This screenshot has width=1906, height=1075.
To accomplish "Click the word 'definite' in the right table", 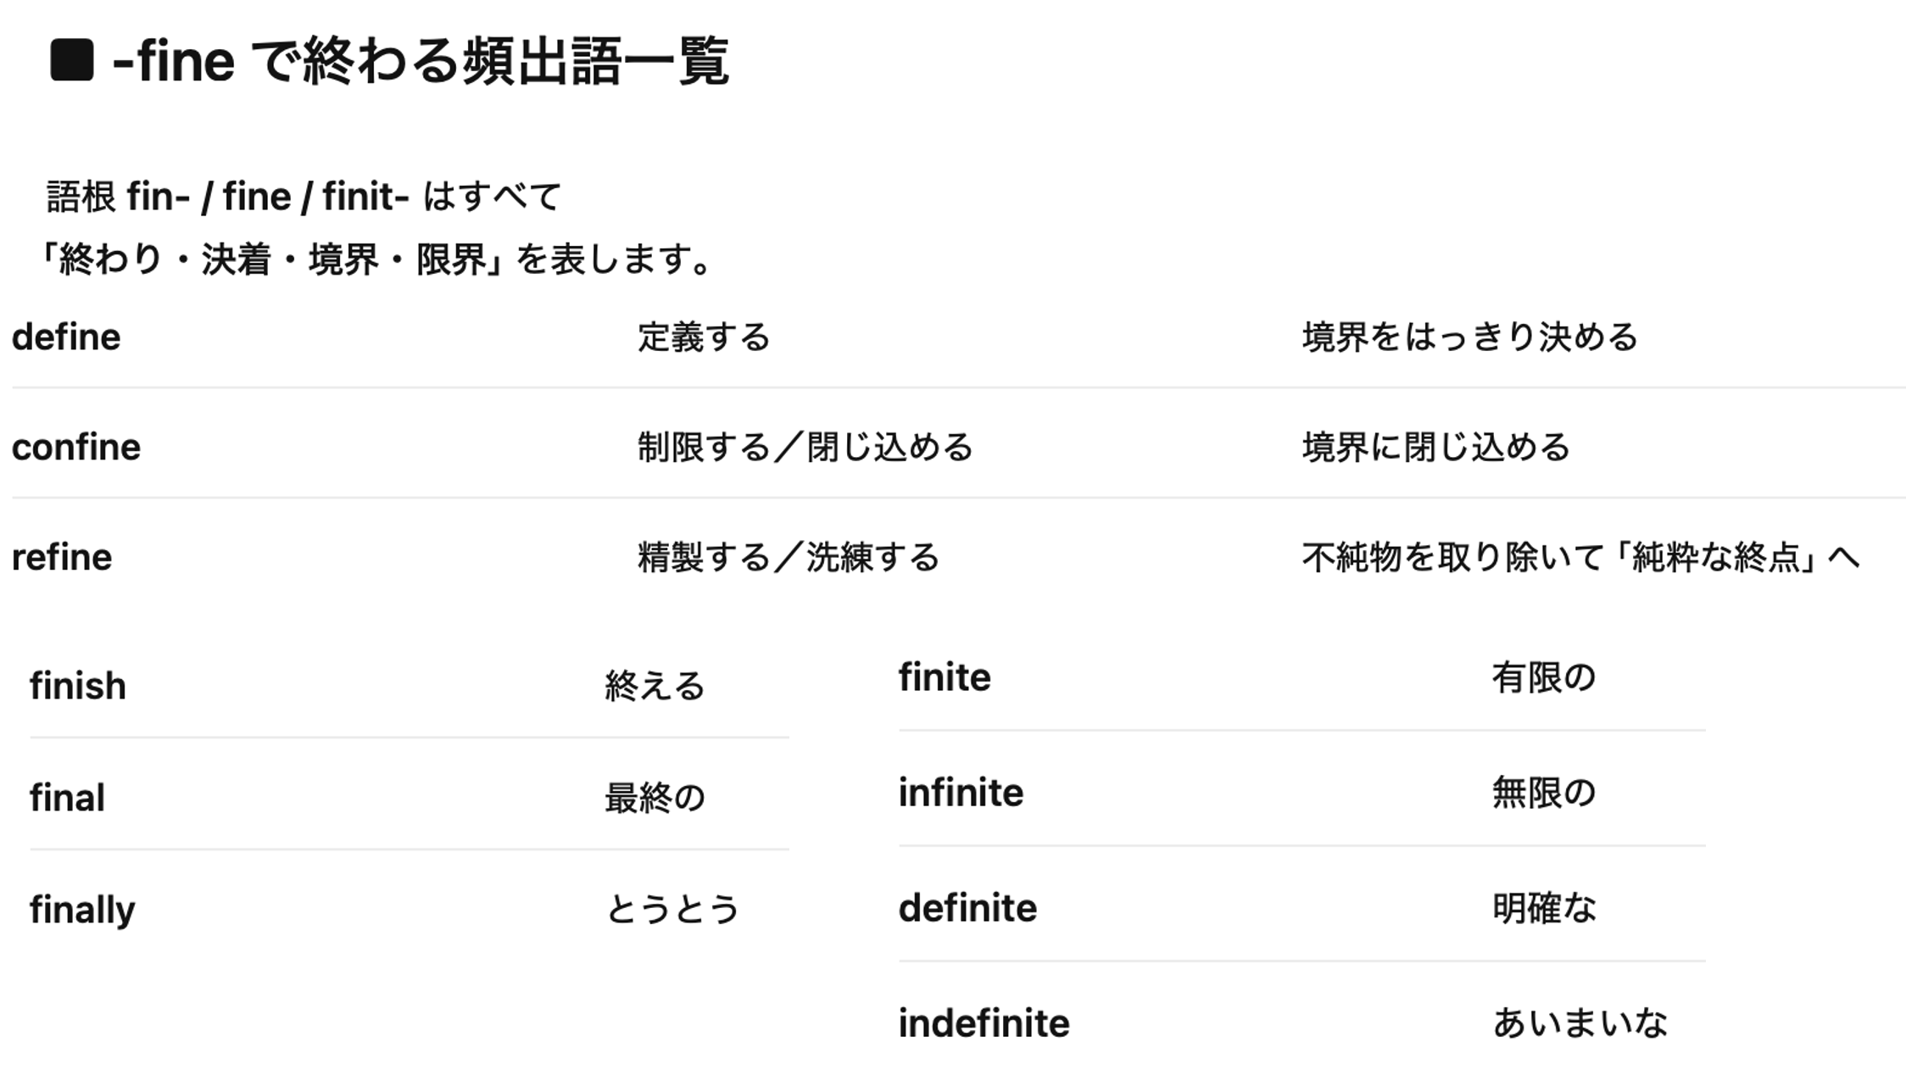I will click(967, 908).
